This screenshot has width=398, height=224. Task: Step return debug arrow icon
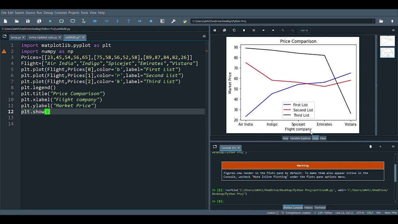[129, 21]
